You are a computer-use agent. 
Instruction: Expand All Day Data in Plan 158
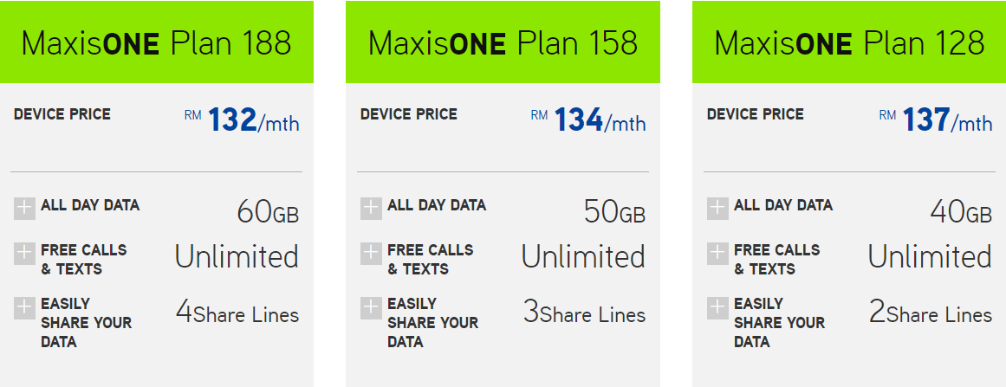(x=371, y=209)
